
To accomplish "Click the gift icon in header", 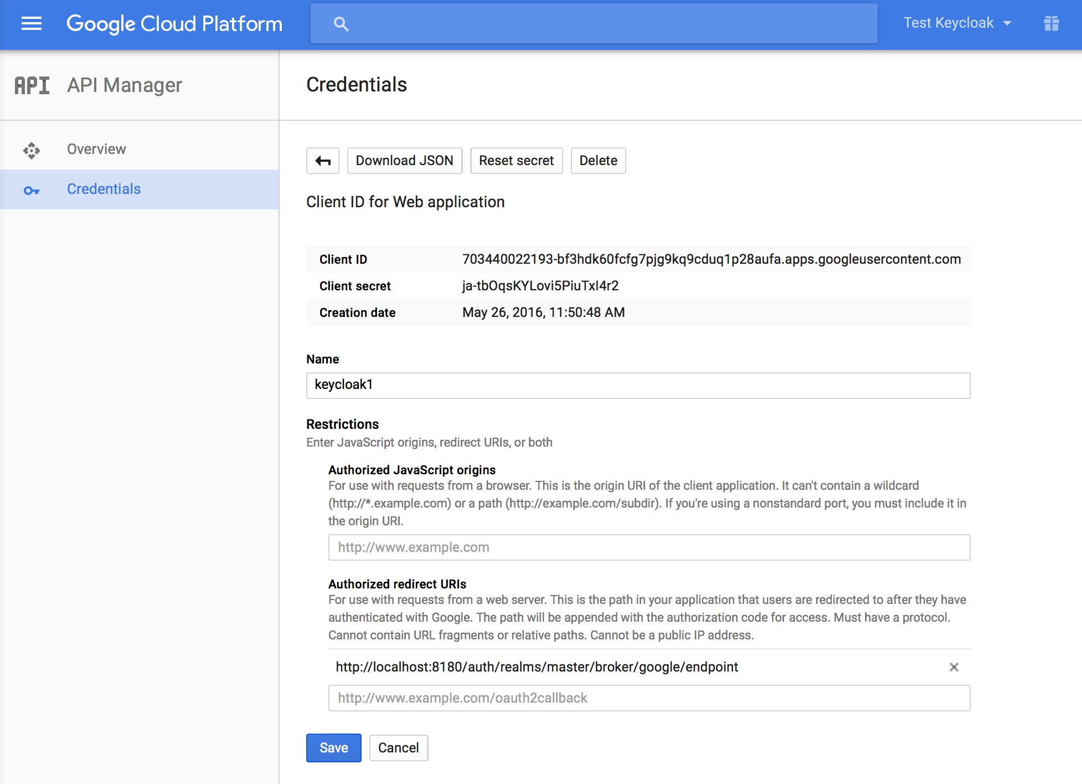I will tap(1051, 23).
